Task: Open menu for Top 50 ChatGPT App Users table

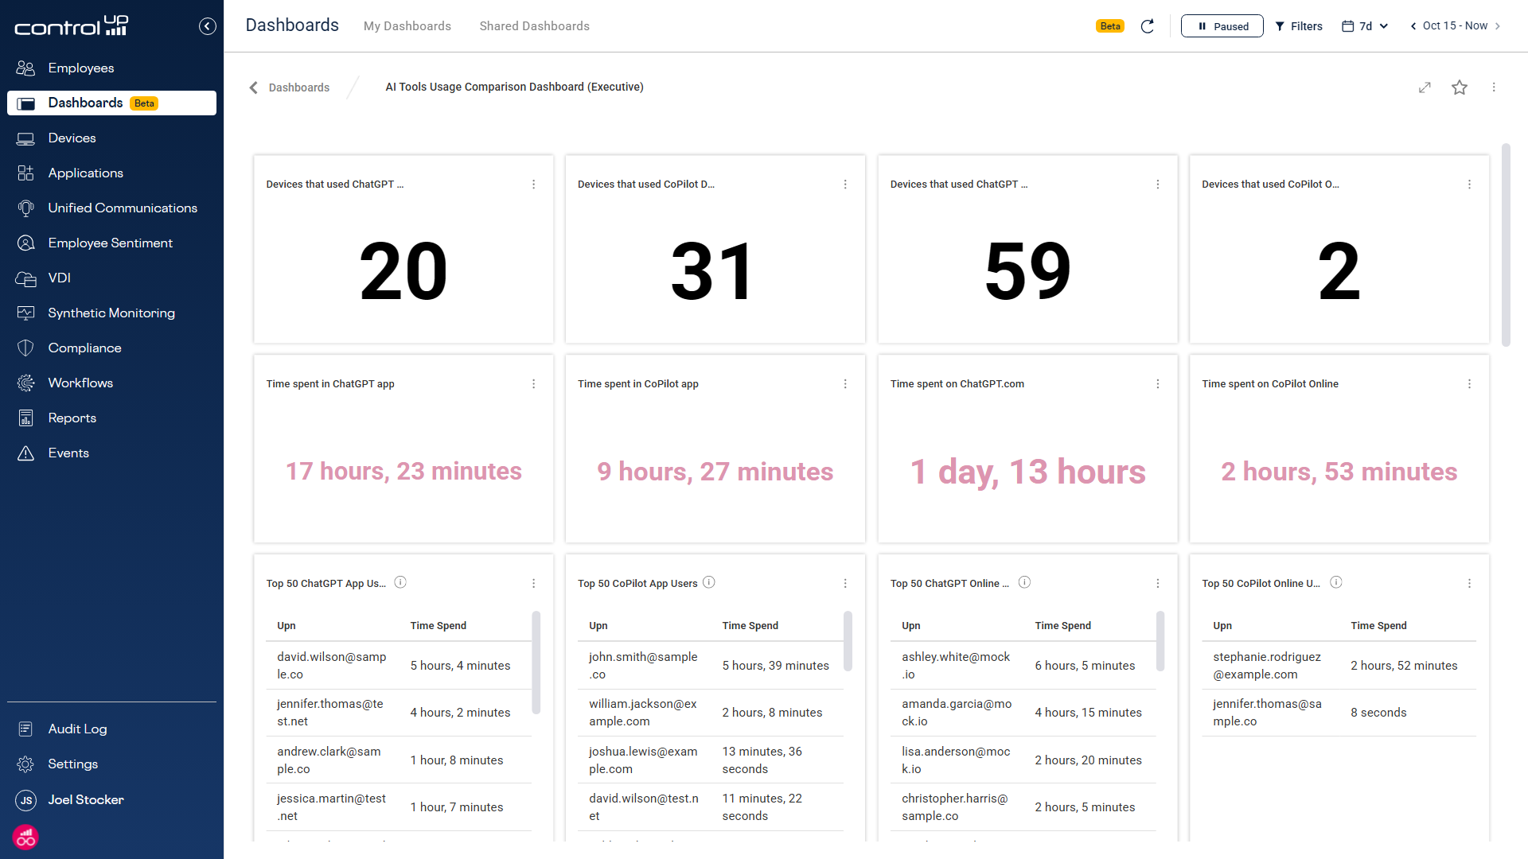Action: coord(533,584)
